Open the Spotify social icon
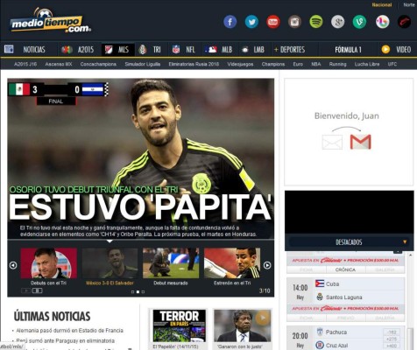The height and width of the screenshot is (350, 417). tap(316, 22)
